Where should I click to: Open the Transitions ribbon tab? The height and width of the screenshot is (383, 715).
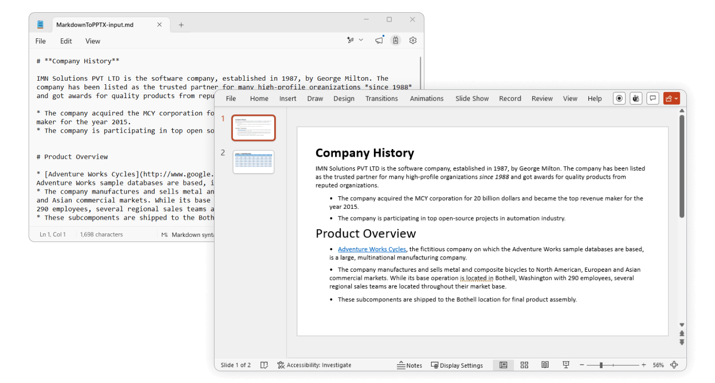(382, 99)
